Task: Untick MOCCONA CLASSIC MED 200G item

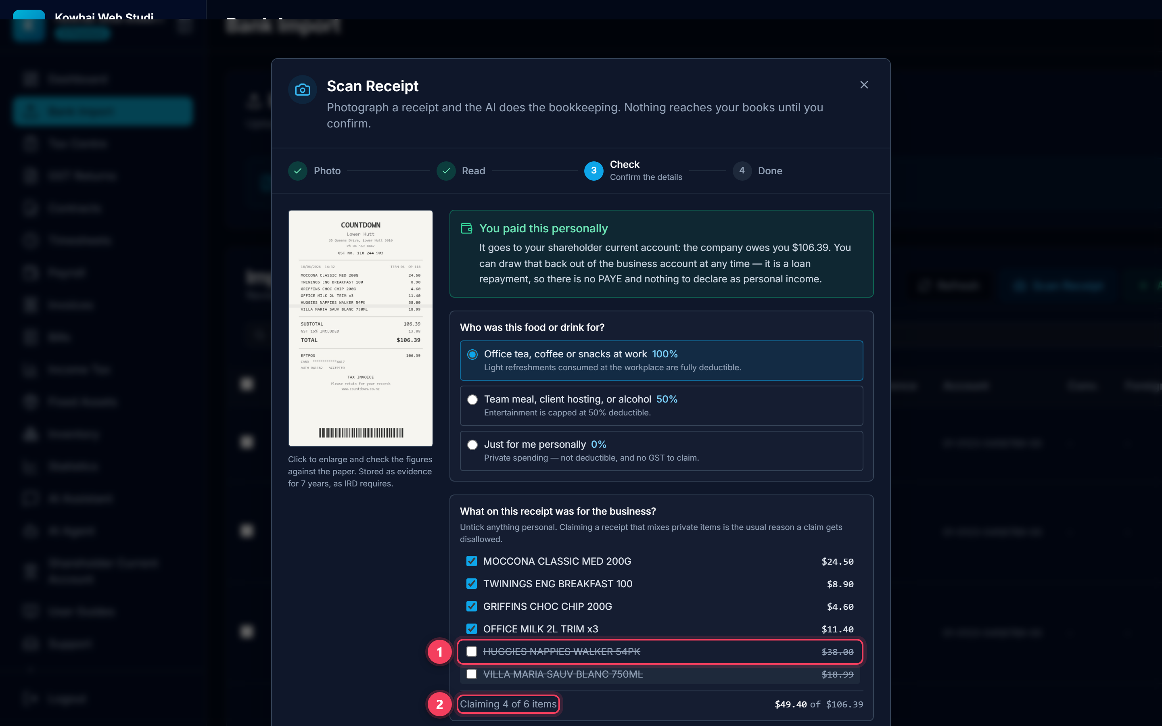Action: click(472, 561)
